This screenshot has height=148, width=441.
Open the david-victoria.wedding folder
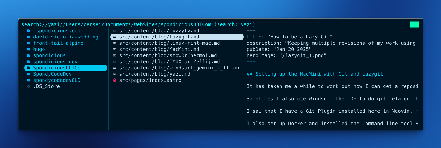(66, 37)
